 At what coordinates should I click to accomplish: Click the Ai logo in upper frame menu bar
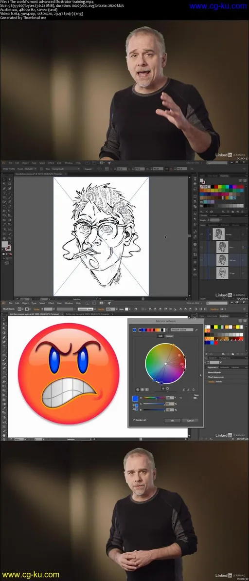pos(3,163)
